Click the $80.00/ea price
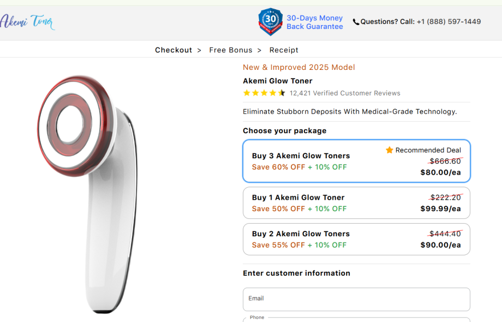The height and width of the screenshot is (322, 502). (x=440, y=172)
